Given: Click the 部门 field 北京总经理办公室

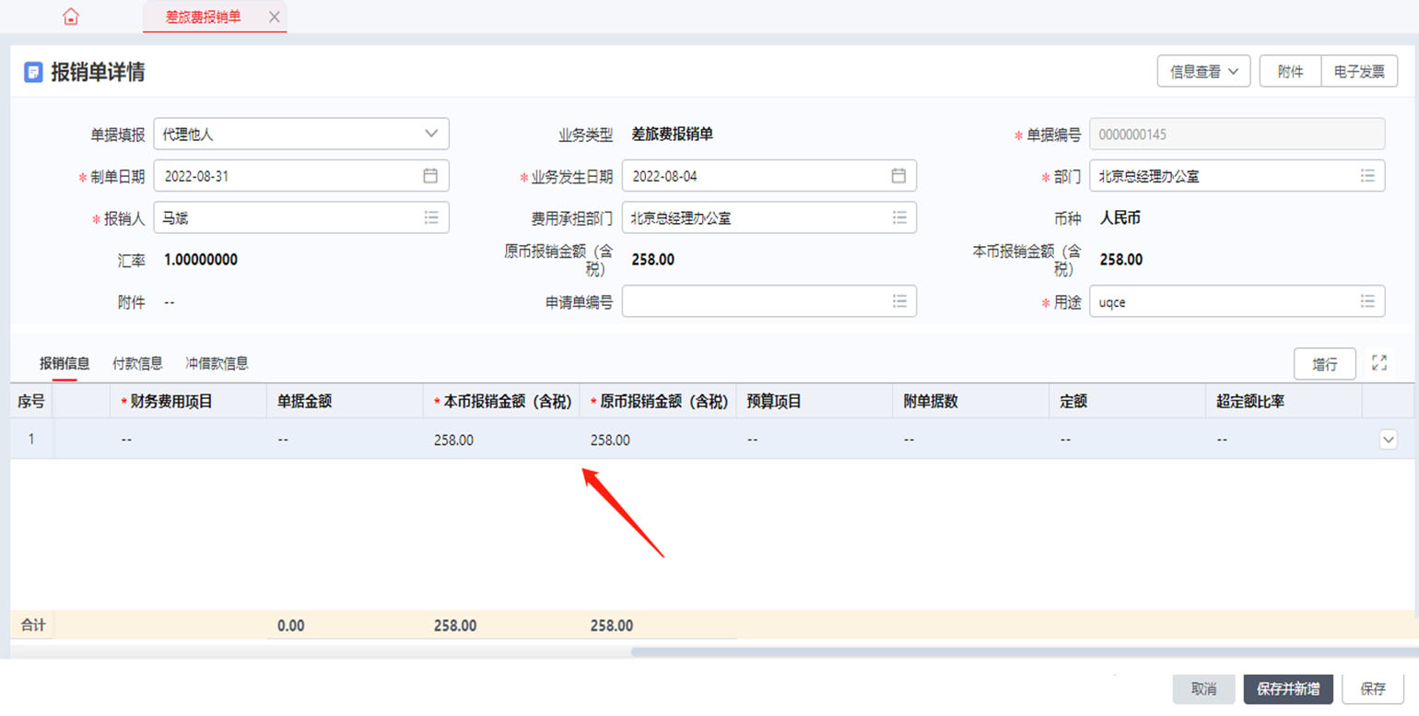Looking at the screenshot, I should coord(1237,175).
